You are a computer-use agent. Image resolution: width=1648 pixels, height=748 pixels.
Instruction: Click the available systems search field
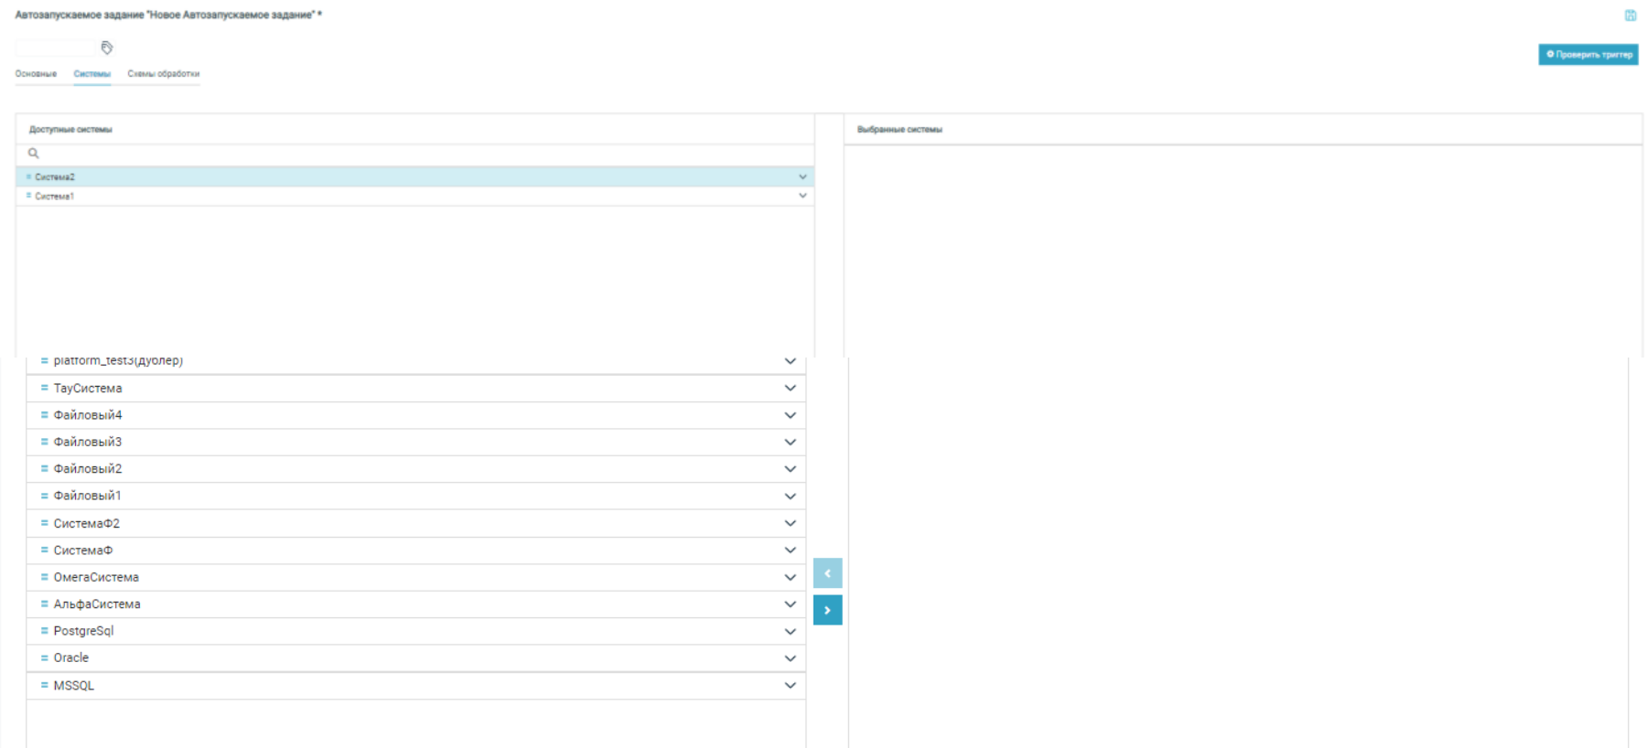(421, 154)
